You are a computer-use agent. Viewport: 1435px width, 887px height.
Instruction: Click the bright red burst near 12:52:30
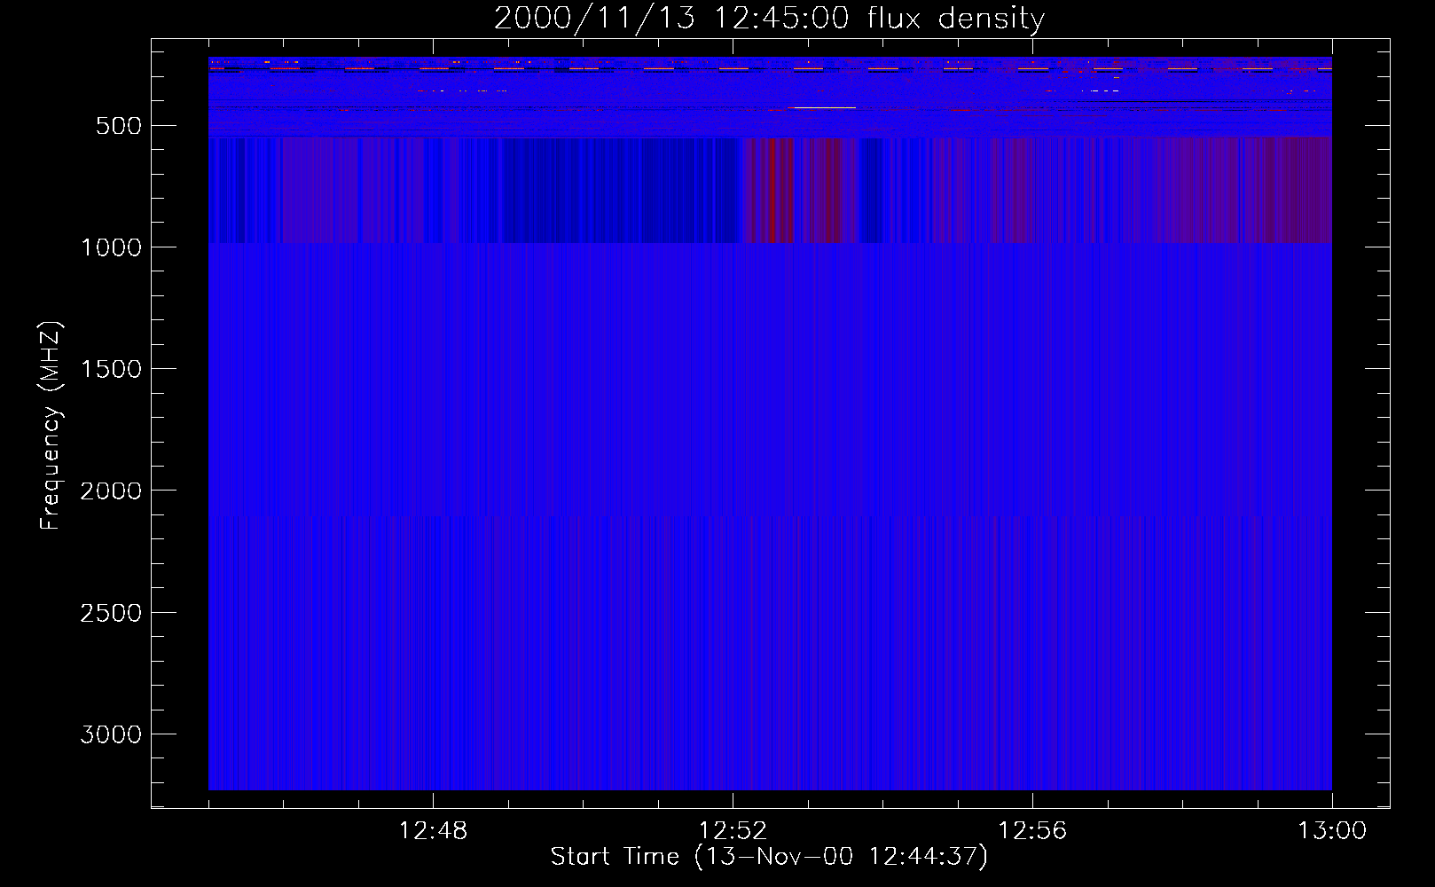[772, 190]
